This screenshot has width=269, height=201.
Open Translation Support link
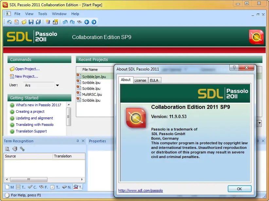point(31,131)
